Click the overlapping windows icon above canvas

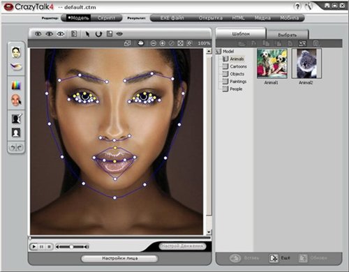pos(128,43)
